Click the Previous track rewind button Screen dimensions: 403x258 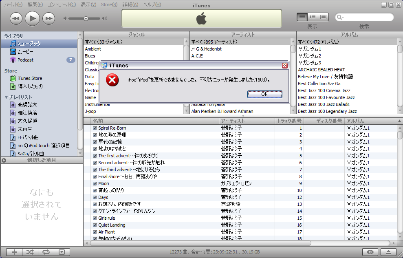tap(16, 18)
